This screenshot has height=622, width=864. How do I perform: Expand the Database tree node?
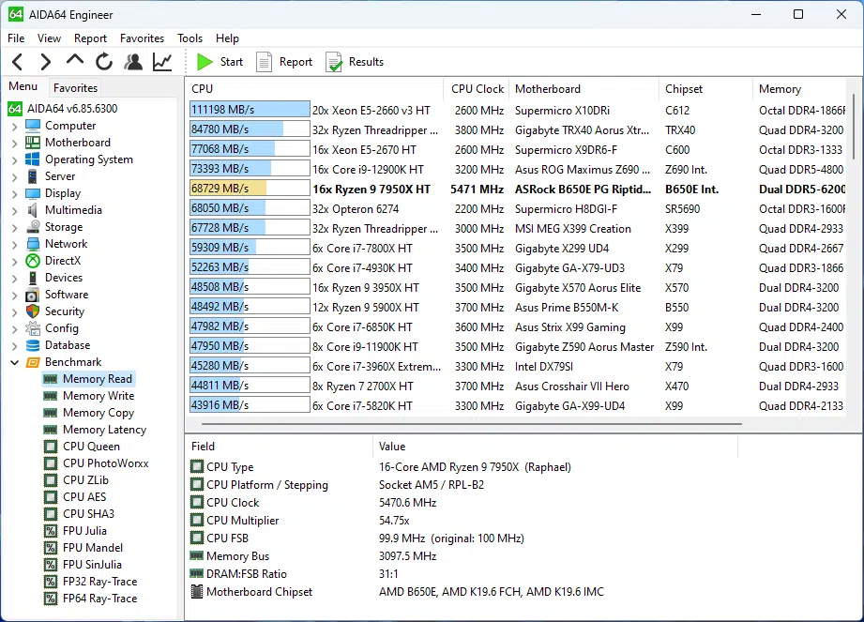14,346
